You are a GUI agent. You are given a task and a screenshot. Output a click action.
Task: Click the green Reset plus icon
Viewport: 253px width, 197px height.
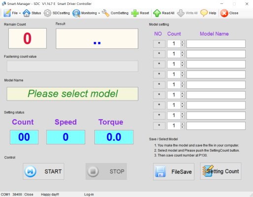coord(135,13)
